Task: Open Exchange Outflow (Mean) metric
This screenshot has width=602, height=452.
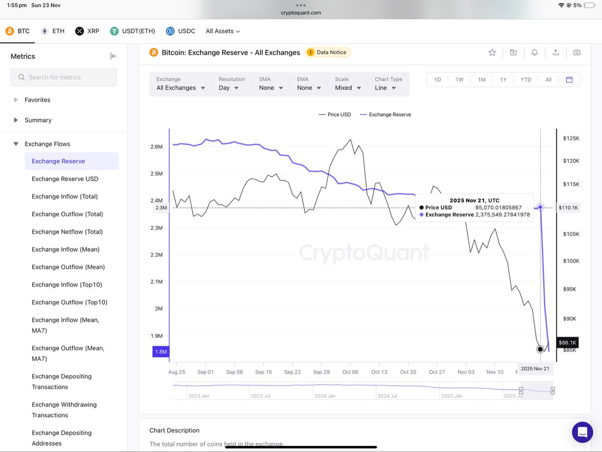Action: tap(68, 267)
